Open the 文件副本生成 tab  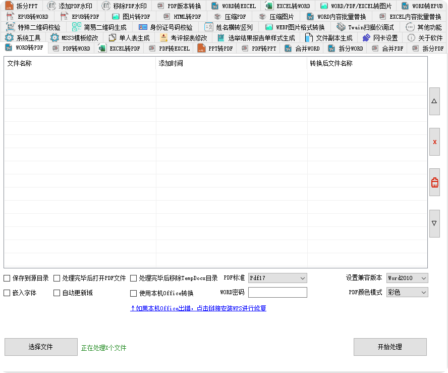pyautogui.click(x=328, y=38)
